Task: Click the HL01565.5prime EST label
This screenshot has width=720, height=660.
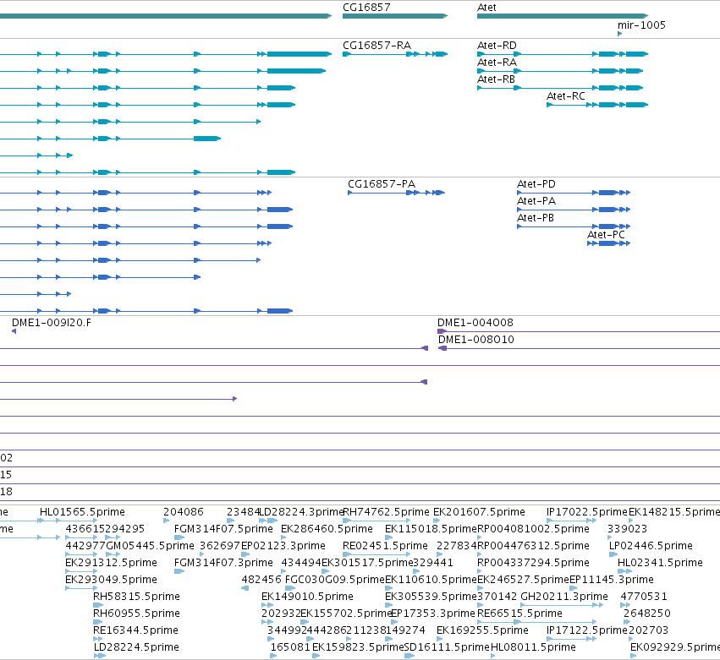Action: tap(82, 512)
